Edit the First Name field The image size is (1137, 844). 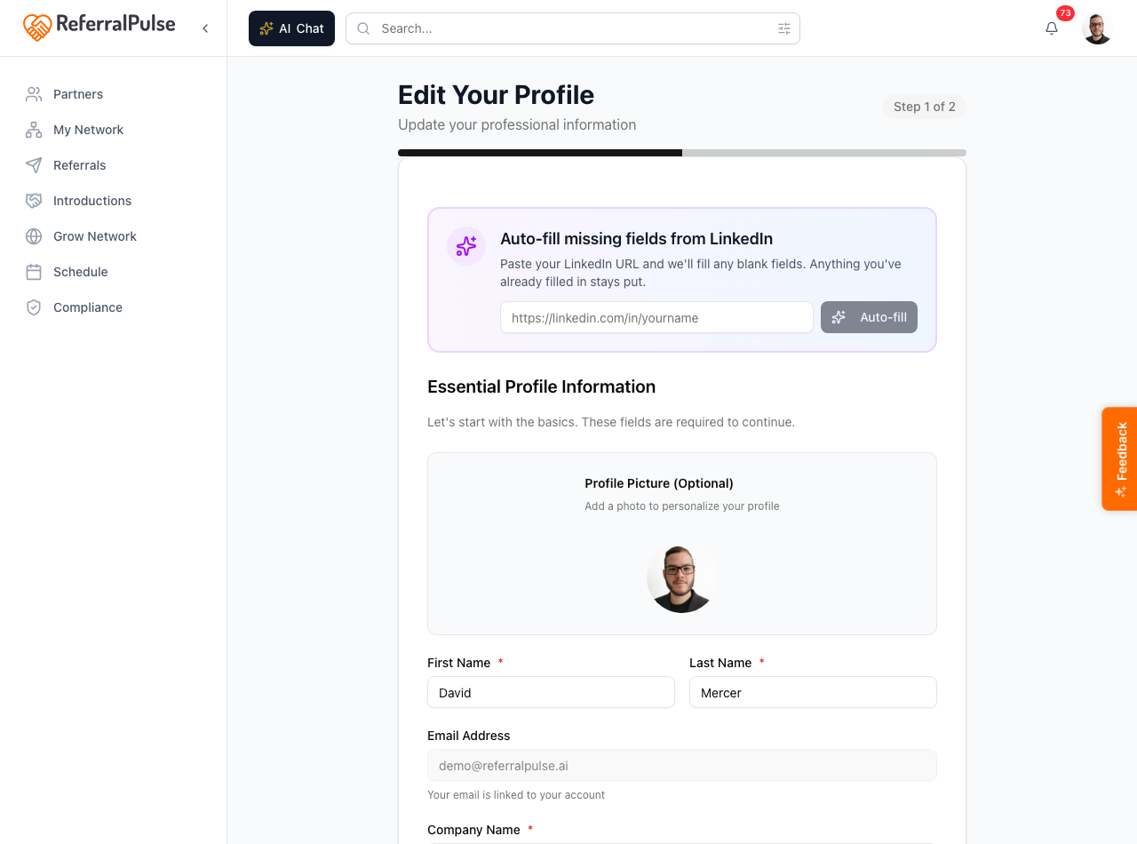pyautogui.click(x=551, y=692)
